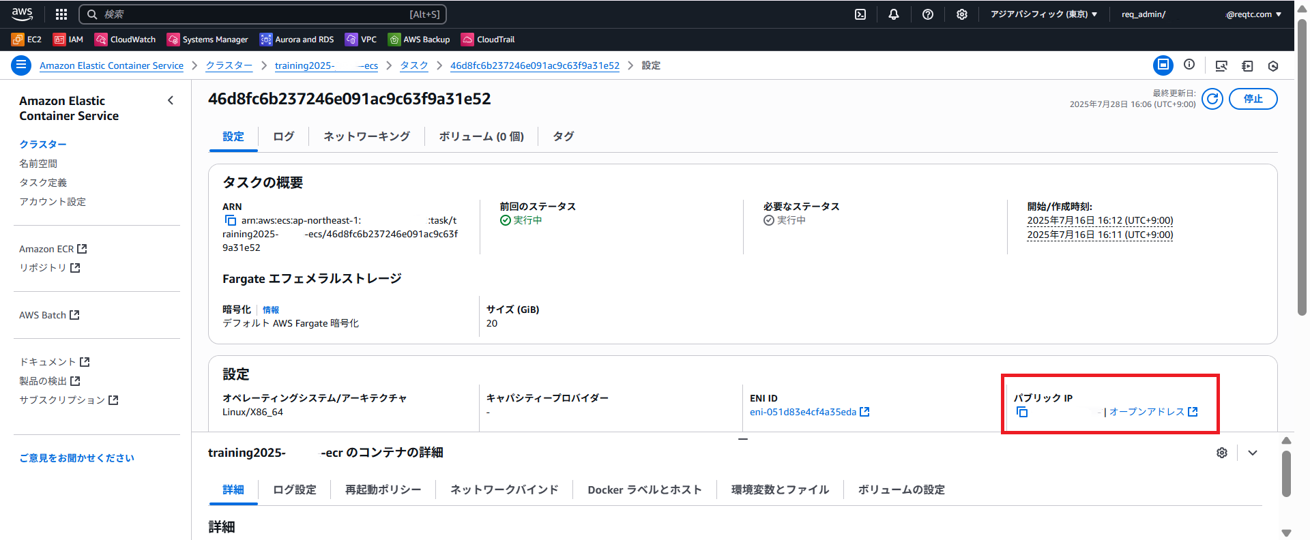
Task: Open the AWS home logo
Action: coord(22,14)
